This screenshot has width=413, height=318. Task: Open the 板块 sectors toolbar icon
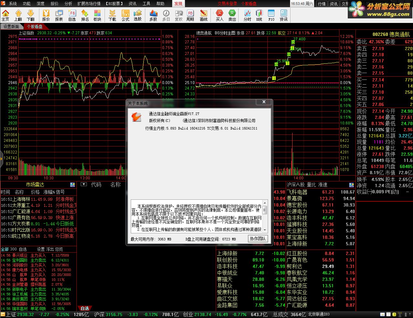pyautogui.click(x=97, y=15)
